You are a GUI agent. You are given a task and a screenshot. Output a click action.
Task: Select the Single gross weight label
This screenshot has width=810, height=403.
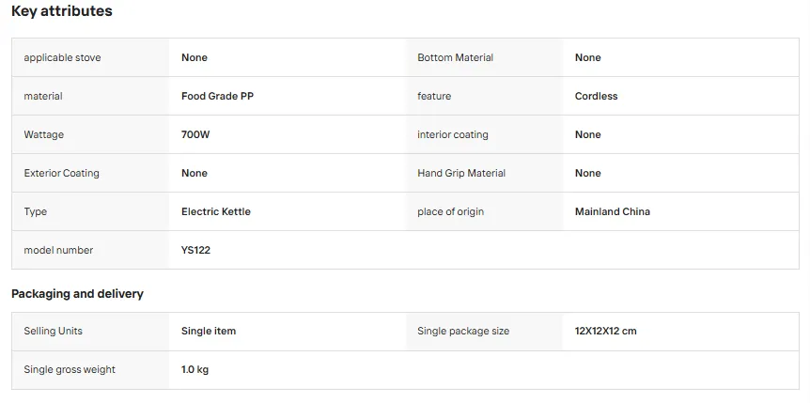pyautogui.click(x=70, y=369)
